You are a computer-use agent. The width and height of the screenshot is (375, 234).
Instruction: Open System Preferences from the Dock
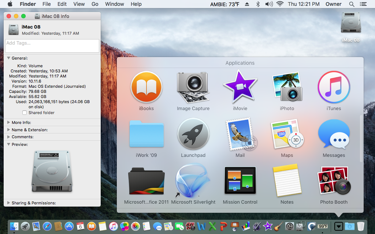pos(289,226)
